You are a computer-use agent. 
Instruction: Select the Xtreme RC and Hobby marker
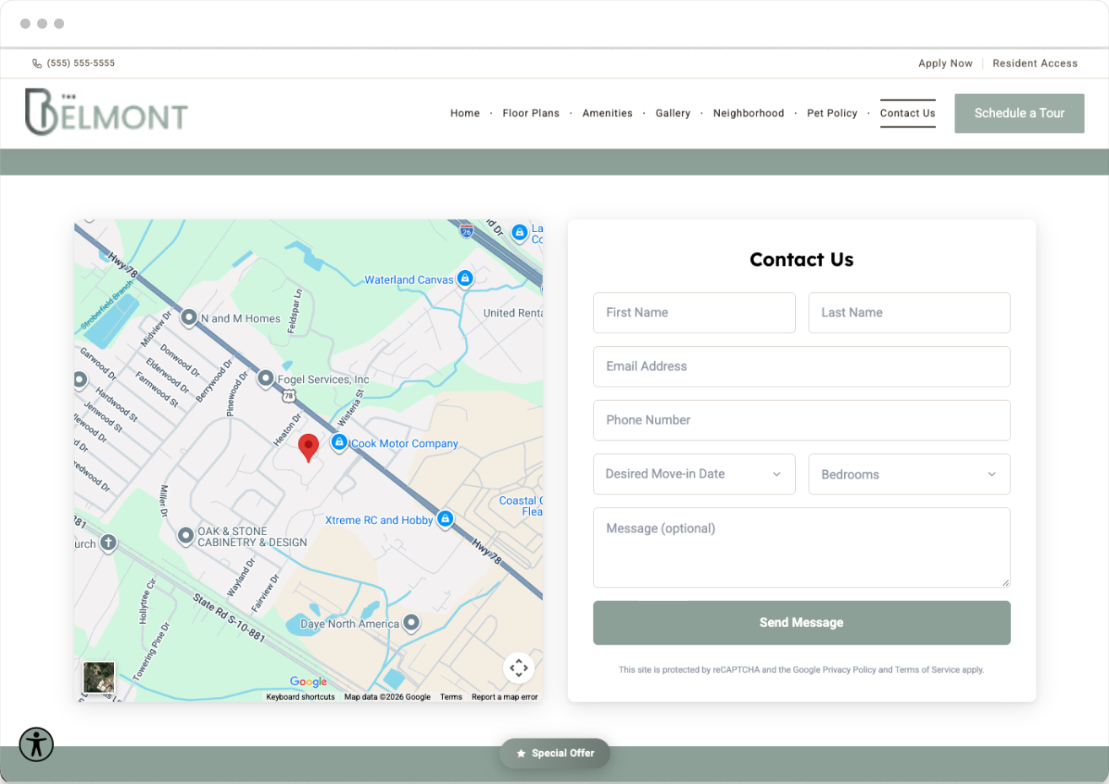[x=445, y=518]
